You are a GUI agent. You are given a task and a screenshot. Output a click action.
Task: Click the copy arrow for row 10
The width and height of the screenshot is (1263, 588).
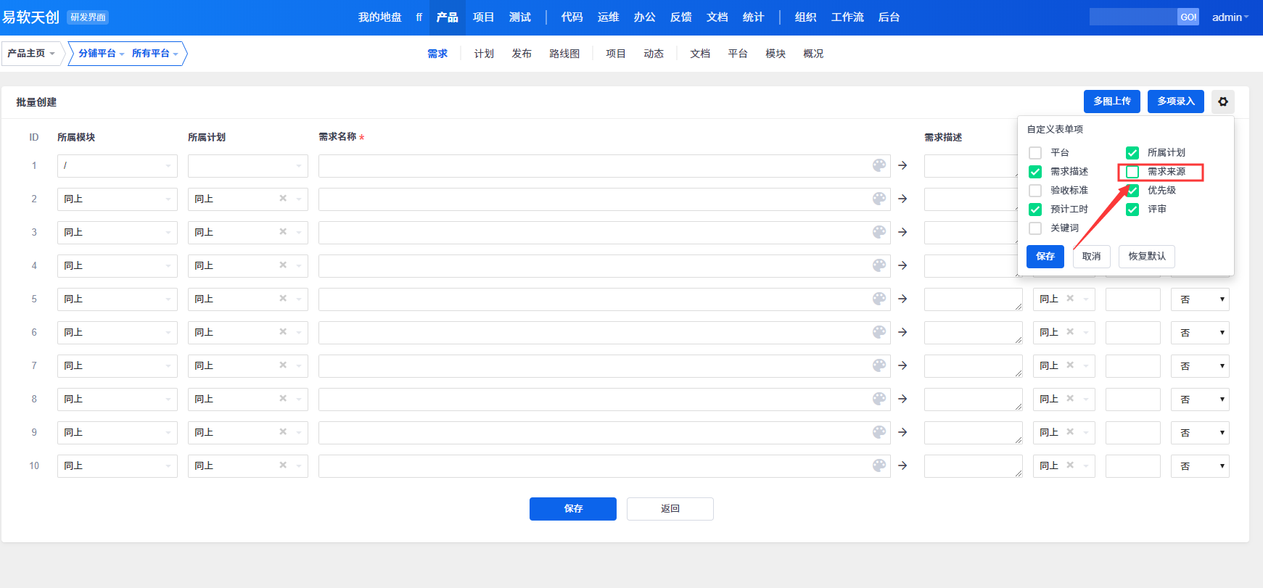point(902,465)
